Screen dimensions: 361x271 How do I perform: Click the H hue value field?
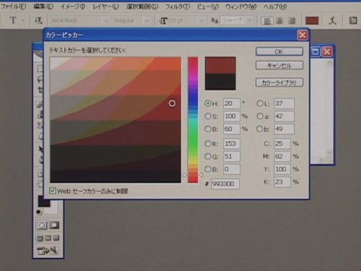[232, 103]
